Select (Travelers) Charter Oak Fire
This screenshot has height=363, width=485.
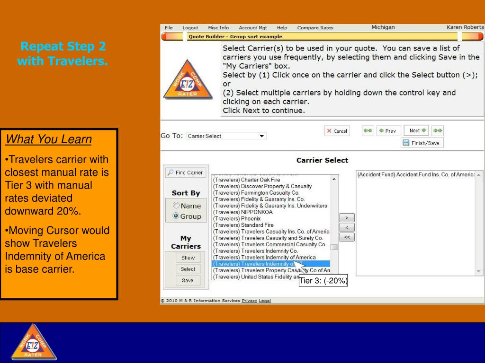271,180
